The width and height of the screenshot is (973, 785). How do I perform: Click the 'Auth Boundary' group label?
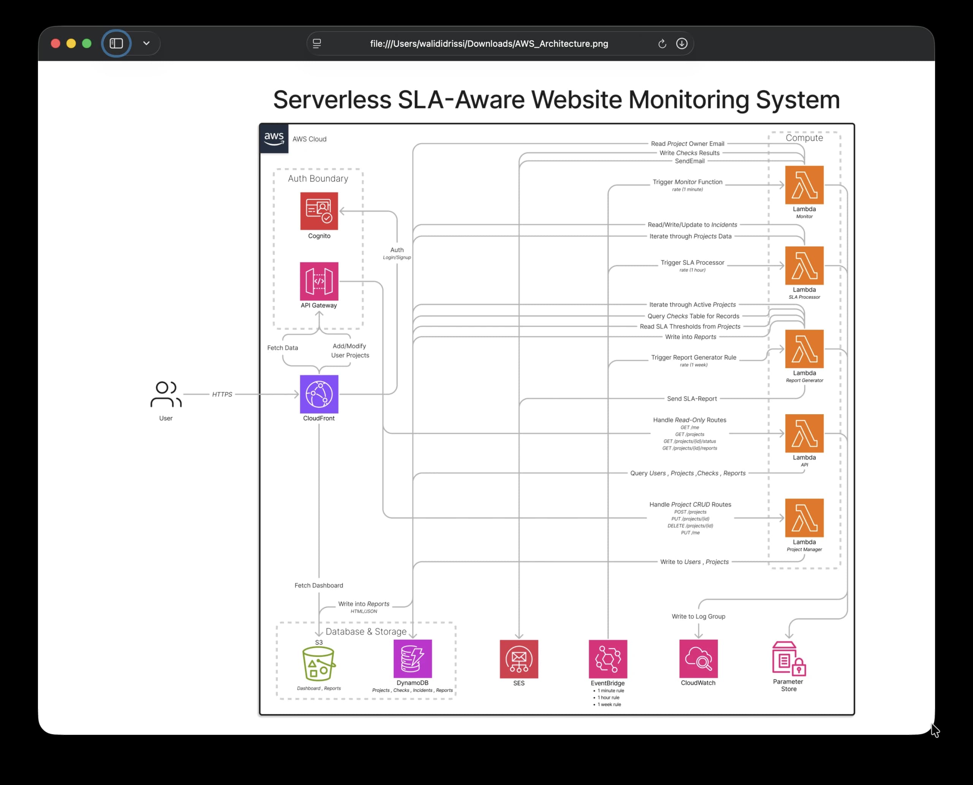(318, 179)
